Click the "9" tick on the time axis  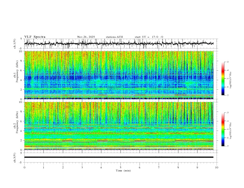coord(197,167)
